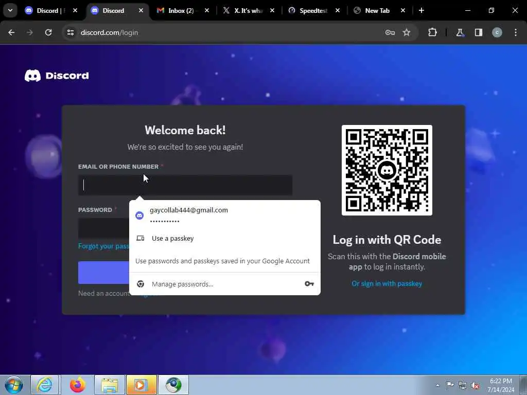Viewport: 527px width, 395px height.
Task: Open the Chrome profile avatar
Action: tap(497, 32)
